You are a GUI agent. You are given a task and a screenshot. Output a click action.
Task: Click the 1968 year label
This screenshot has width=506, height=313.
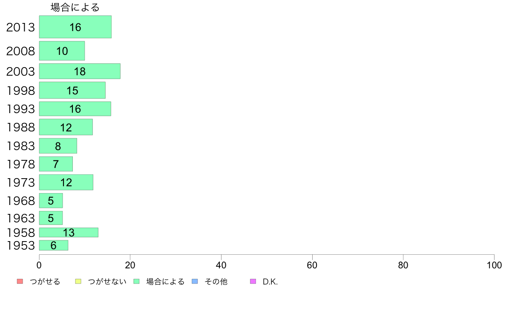20,201
